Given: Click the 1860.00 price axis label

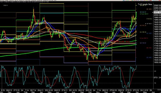Looking at the screenshot, I should point(157,31).
